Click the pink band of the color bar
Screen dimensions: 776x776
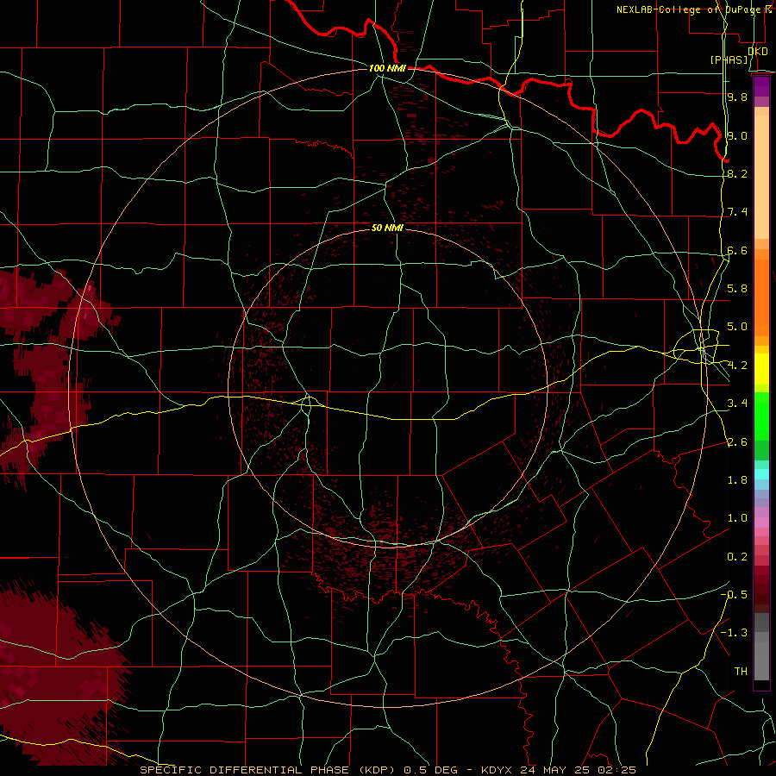tap(761, 523)
